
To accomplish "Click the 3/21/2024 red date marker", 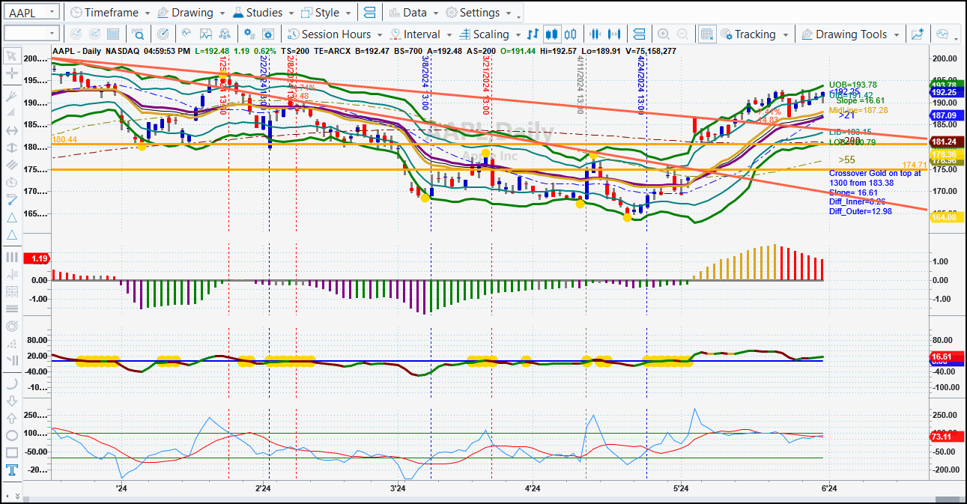I will coord(486,85).
